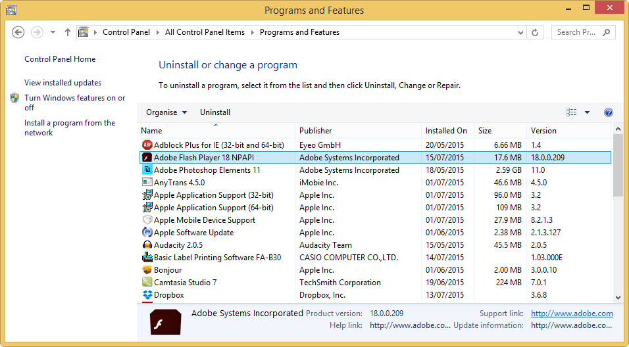Viewport: 629px width, 347px height.
Task: Select Audacity 2.0.5 in the list
Action: pos(178,245)
